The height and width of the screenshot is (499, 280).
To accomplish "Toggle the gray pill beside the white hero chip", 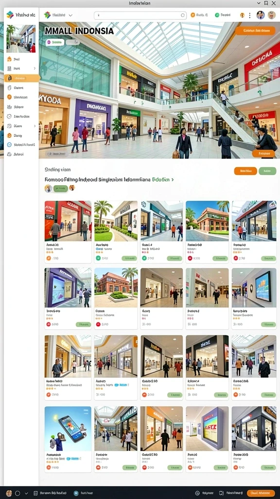I will [73, 42].
